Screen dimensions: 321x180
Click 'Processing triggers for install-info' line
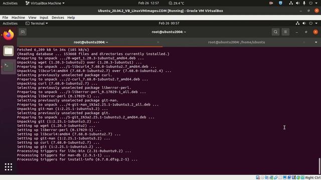tap(77, 159)
